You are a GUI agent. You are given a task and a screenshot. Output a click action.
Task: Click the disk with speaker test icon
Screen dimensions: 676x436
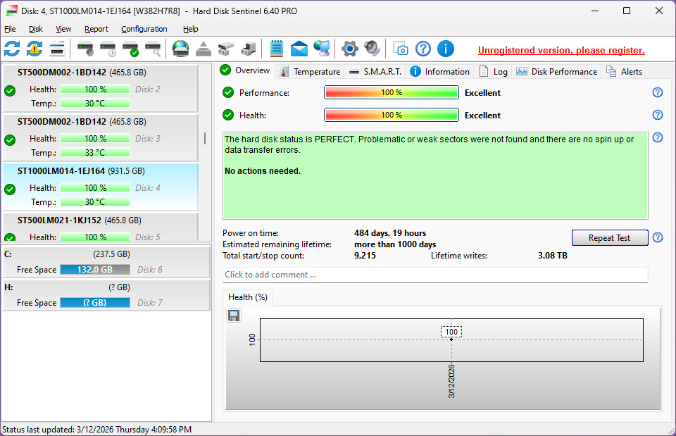coord(85,49)
